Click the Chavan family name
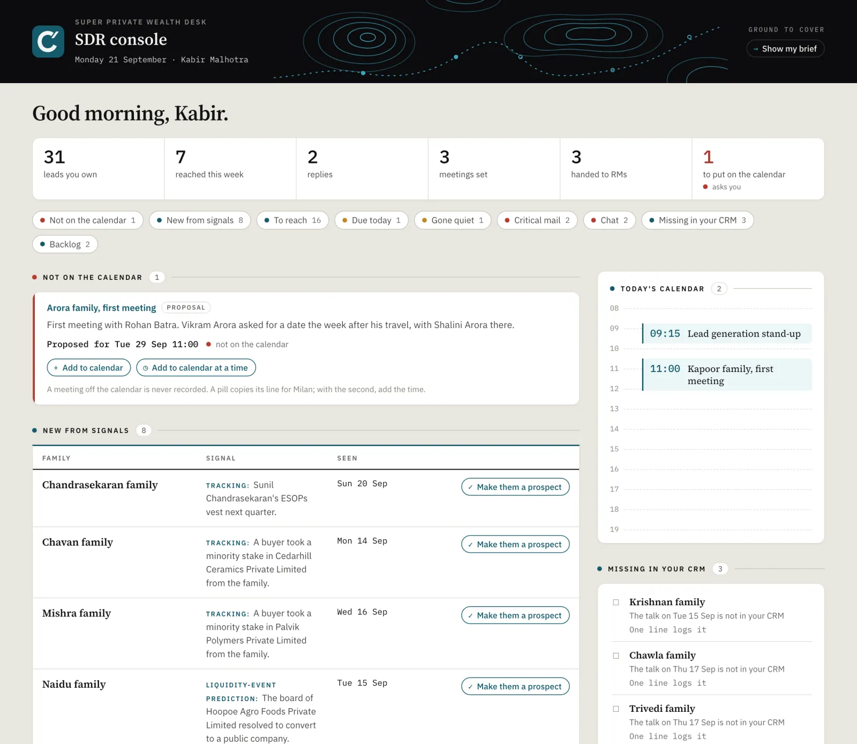Viewport: 857px width, 744px height. [x=78, y=542]
